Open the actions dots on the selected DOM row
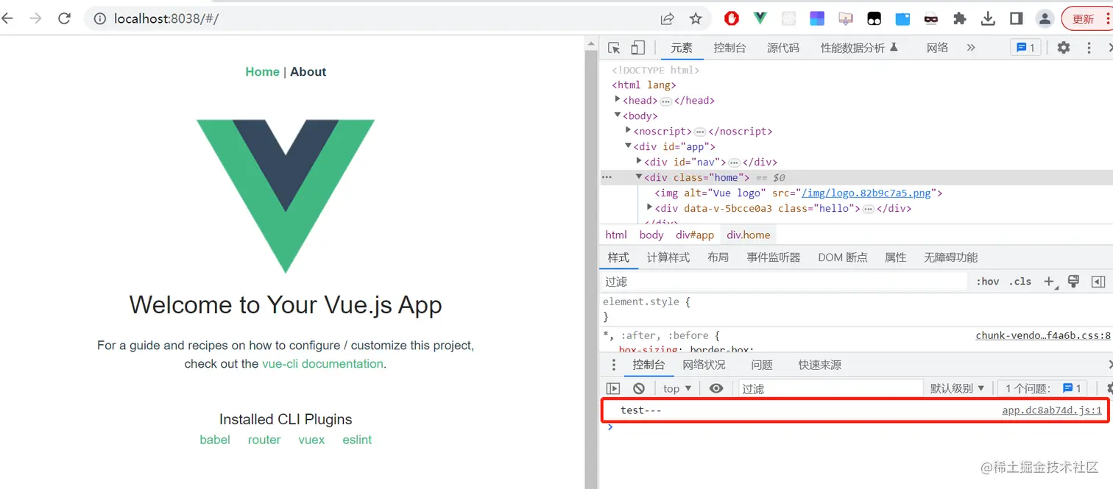Viewport: 1113px width, 489px height. tap(607, 177)
